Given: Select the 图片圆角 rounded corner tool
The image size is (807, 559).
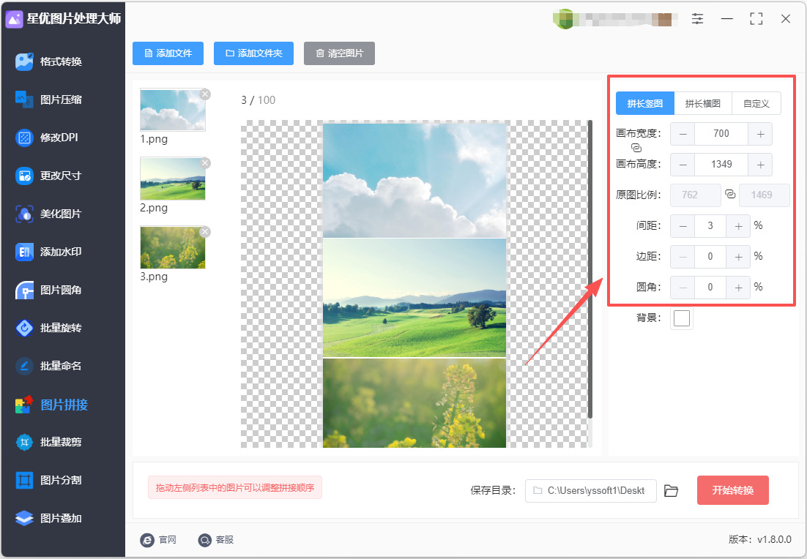Looking at the screenshot, I should coord(49,290).
